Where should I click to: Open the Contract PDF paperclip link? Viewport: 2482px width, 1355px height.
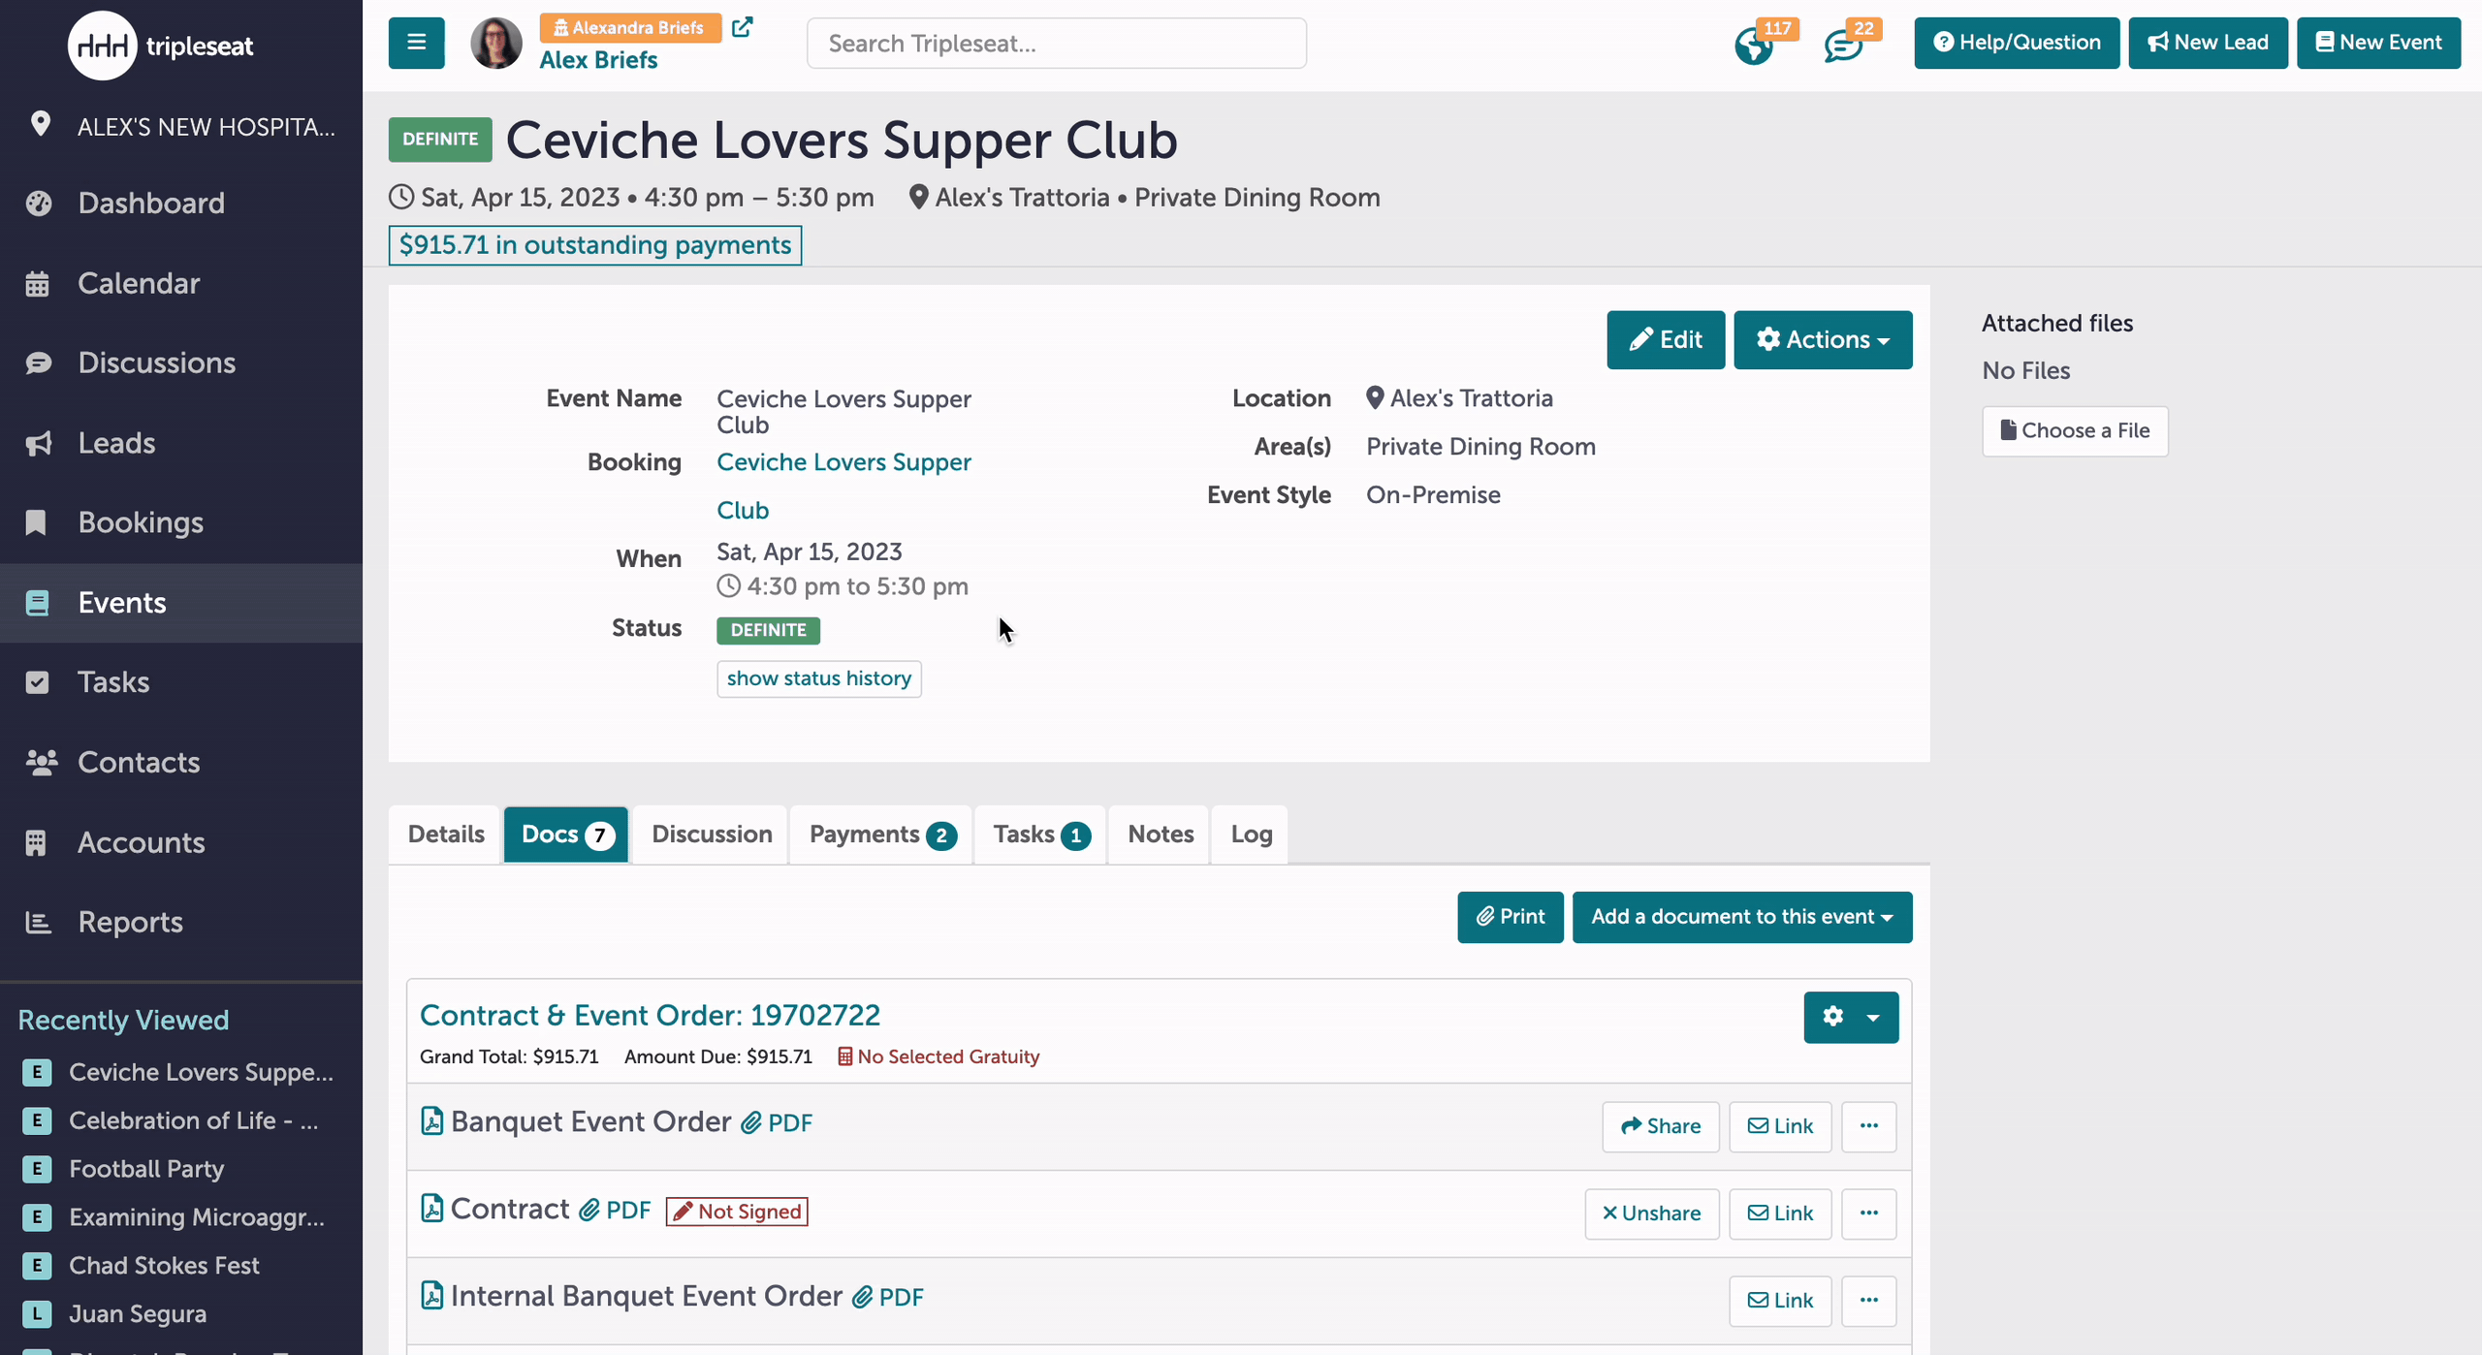(616, 1210)
